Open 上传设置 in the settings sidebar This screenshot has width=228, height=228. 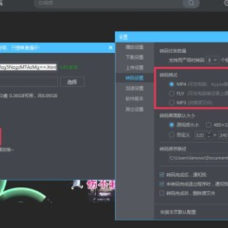point(134,68)
